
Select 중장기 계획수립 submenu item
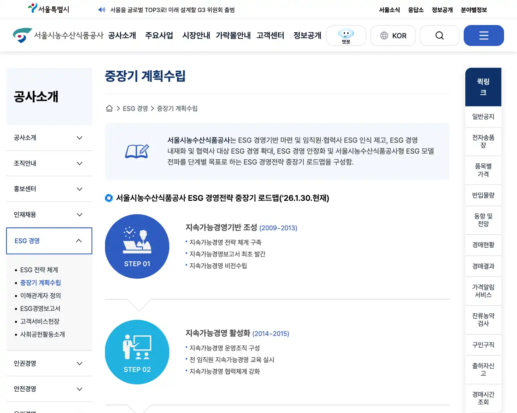coord(40,283)
